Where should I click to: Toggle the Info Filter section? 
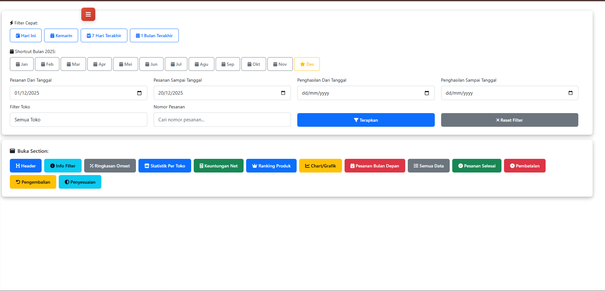(63, 166)
